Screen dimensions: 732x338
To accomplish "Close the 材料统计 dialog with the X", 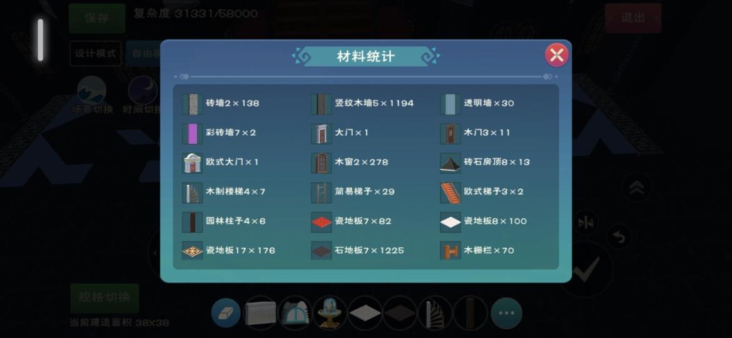I will [x=556, y=56].
